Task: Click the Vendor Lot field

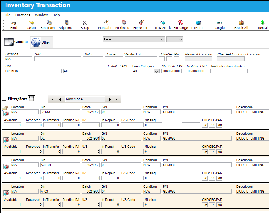Action: tap(141, 59)
